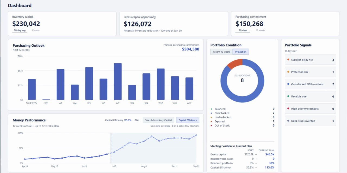Image resolution: width=347 pixels, height=173 pixels.
Task: Switch Money Performance to Sales & Inventory Capital
Action: [159, 120]
